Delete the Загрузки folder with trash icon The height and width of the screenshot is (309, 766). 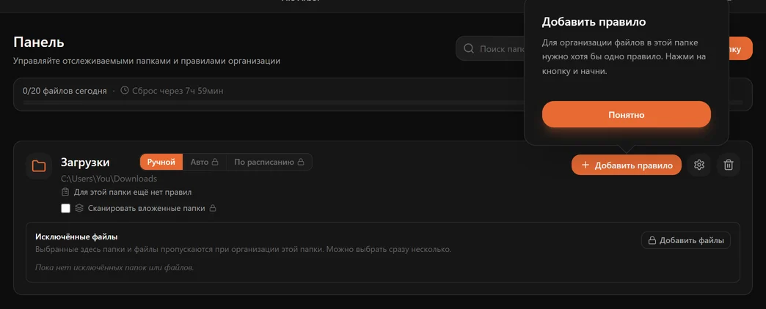coord(729,165)
